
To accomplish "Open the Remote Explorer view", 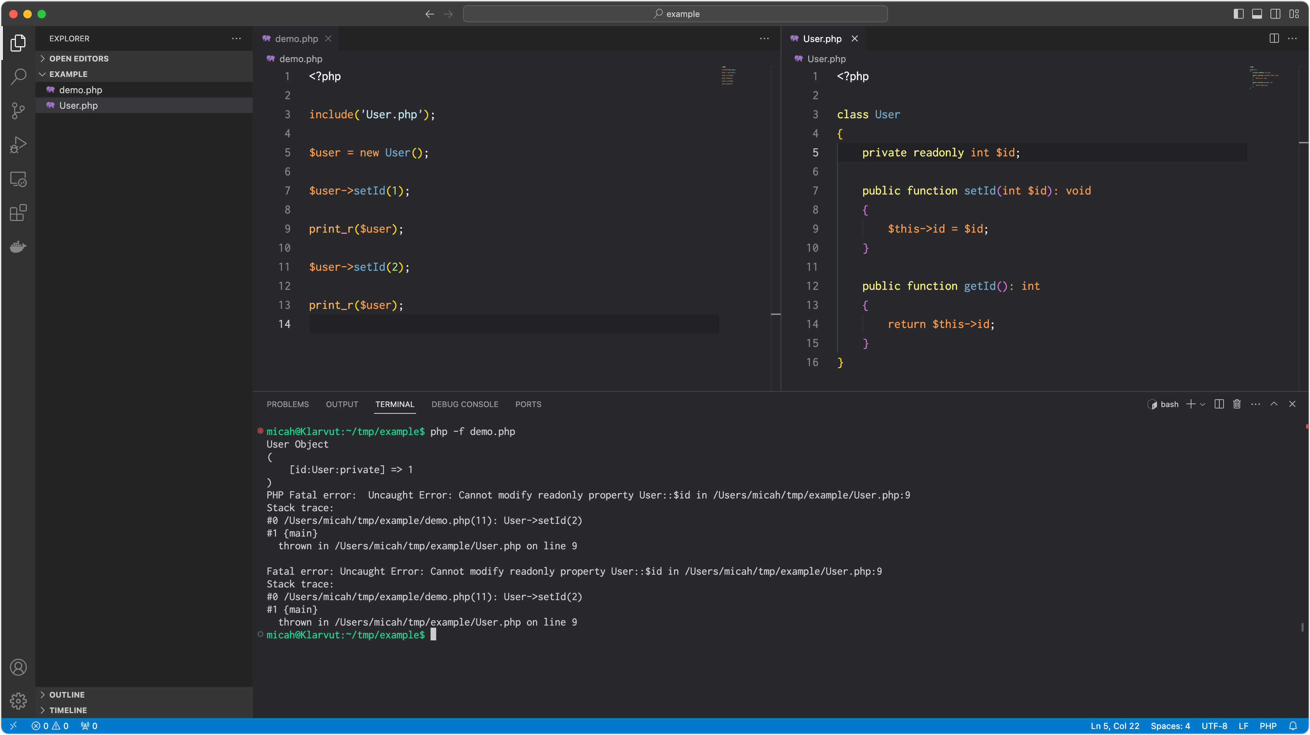I will [x=18, y=179].
